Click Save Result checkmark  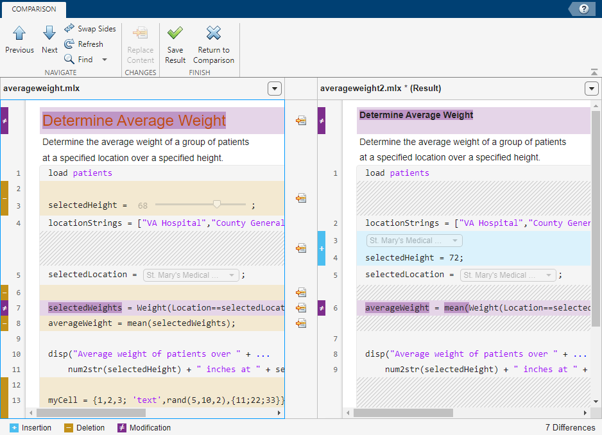click(x=175, y=39)
